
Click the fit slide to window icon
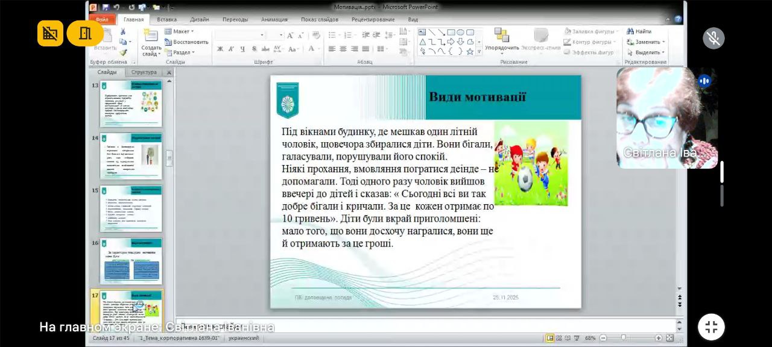pos(669,338)
